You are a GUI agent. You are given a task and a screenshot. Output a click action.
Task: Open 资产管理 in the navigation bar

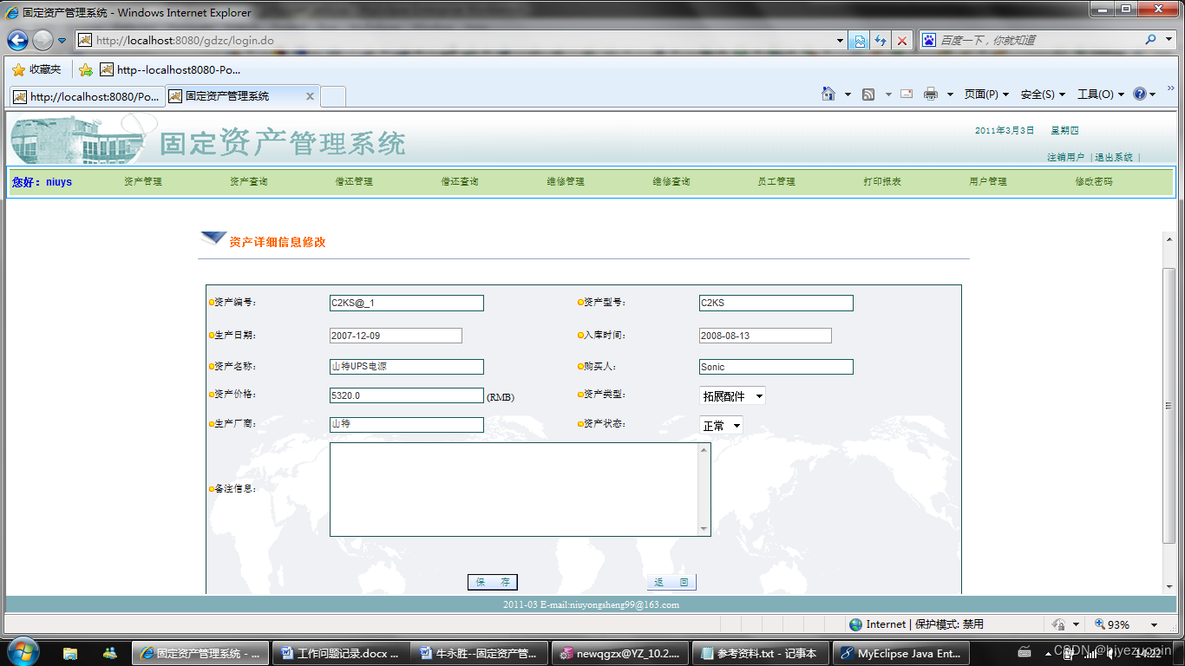pyautogui.click(x=143, y=182)
